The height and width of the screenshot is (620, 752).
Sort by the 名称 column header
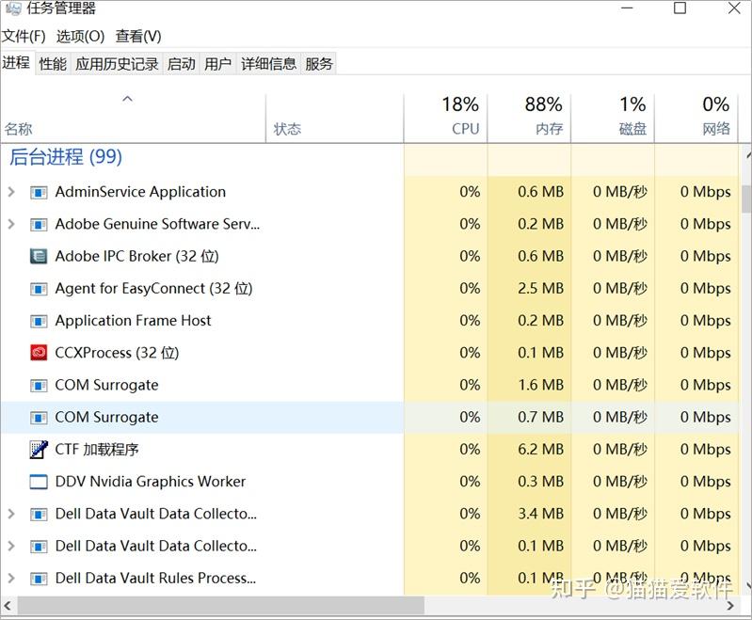click(133, 118)
